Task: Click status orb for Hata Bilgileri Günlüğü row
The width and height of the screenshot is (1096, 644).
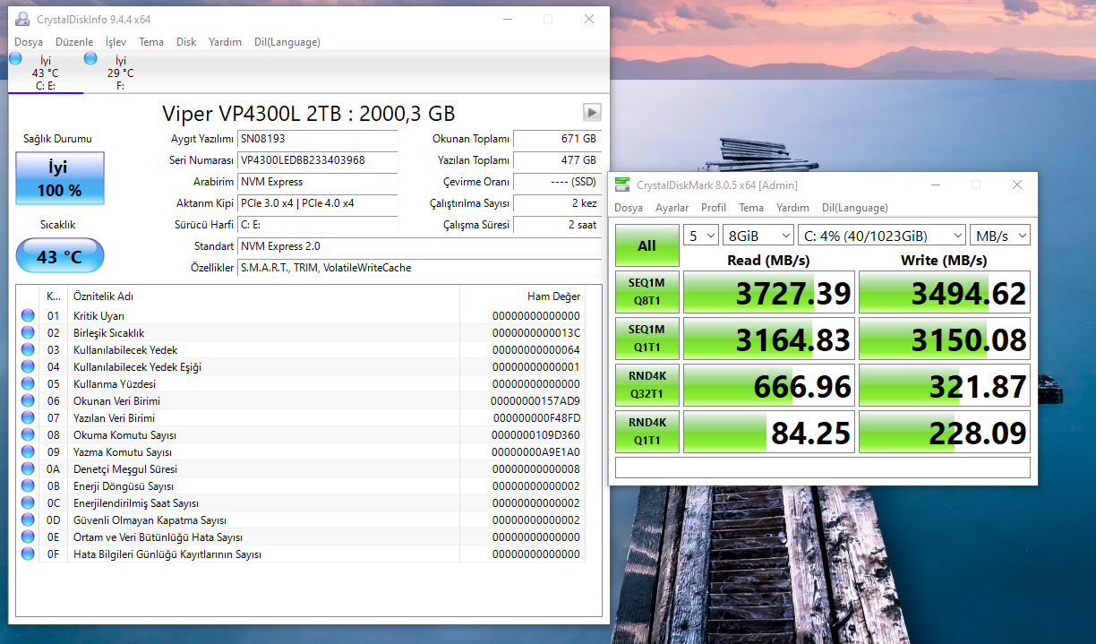Action: pos(28,554)
